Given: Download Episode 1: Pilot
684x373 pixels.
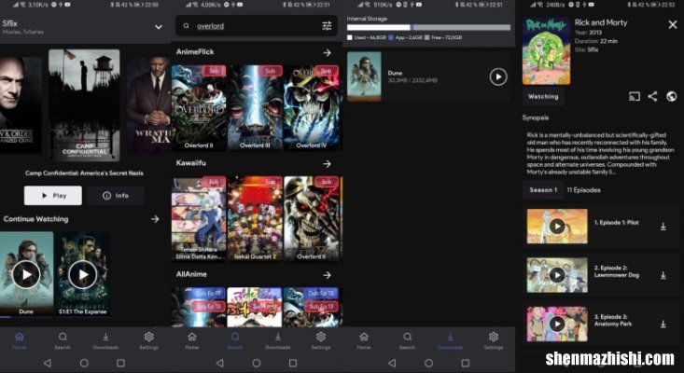Looking at the screenshot, I should (663, 227).
